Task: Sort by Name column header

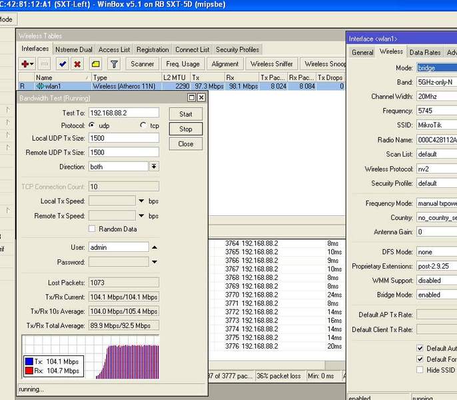Action: pos(63,77)
